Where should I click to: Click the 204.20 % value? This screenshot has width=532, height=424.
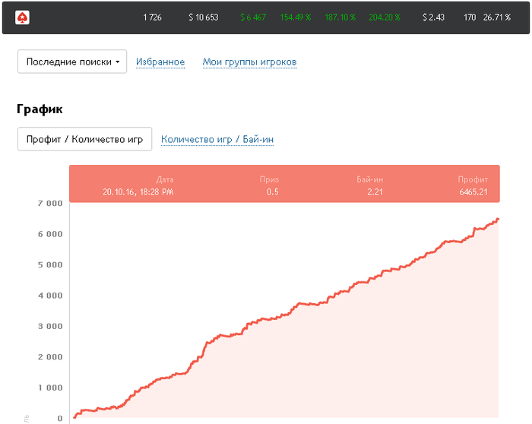tap(385, 17)
